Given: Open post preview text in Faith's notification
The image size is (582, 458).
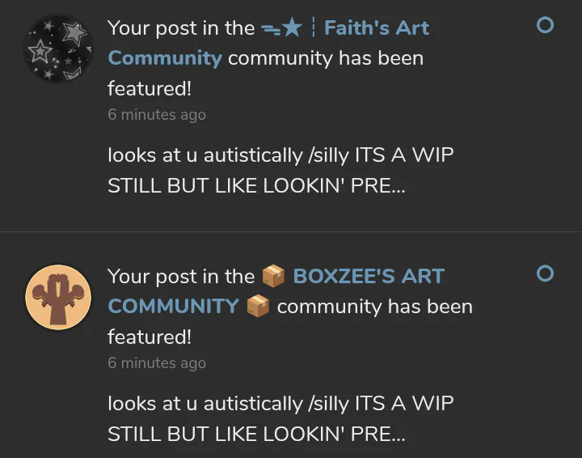Looking at the screenshot, I should 280,170.
